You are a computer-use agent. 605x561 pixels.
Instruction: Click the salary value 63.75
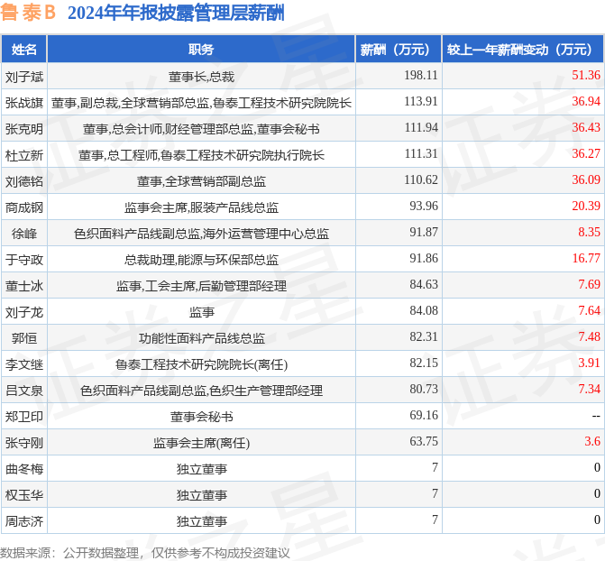(424, 441)
